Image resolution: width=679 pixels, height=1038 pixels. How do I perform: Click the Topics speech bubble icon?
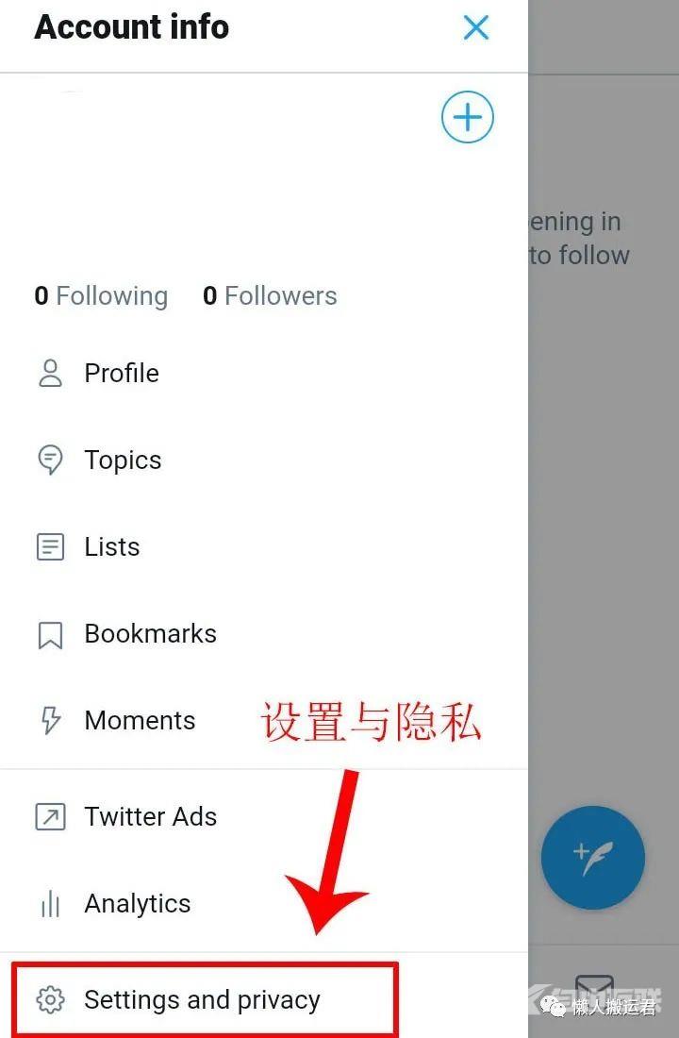pos(50,460)
